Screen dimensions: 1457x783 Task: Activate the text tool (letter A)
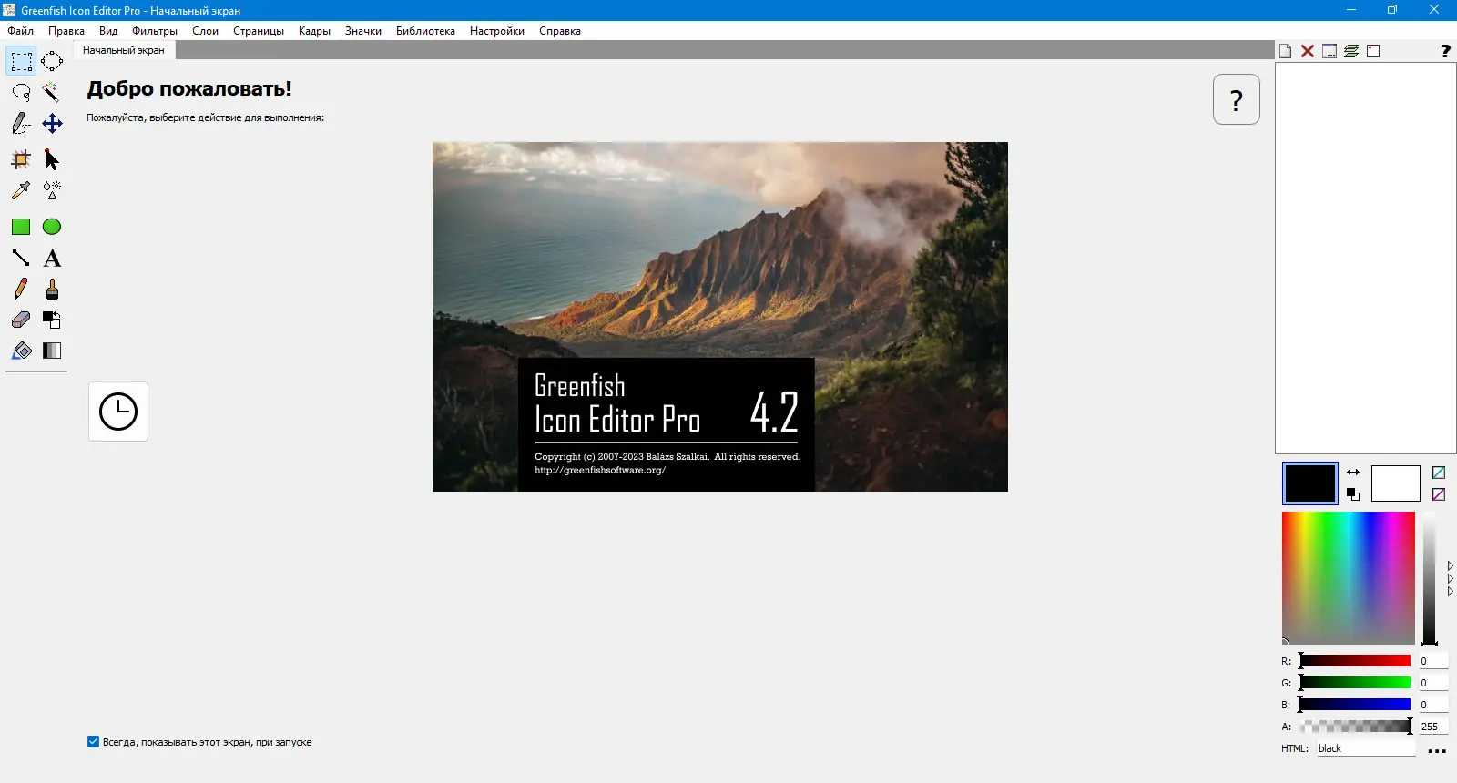tap(52, 258)
